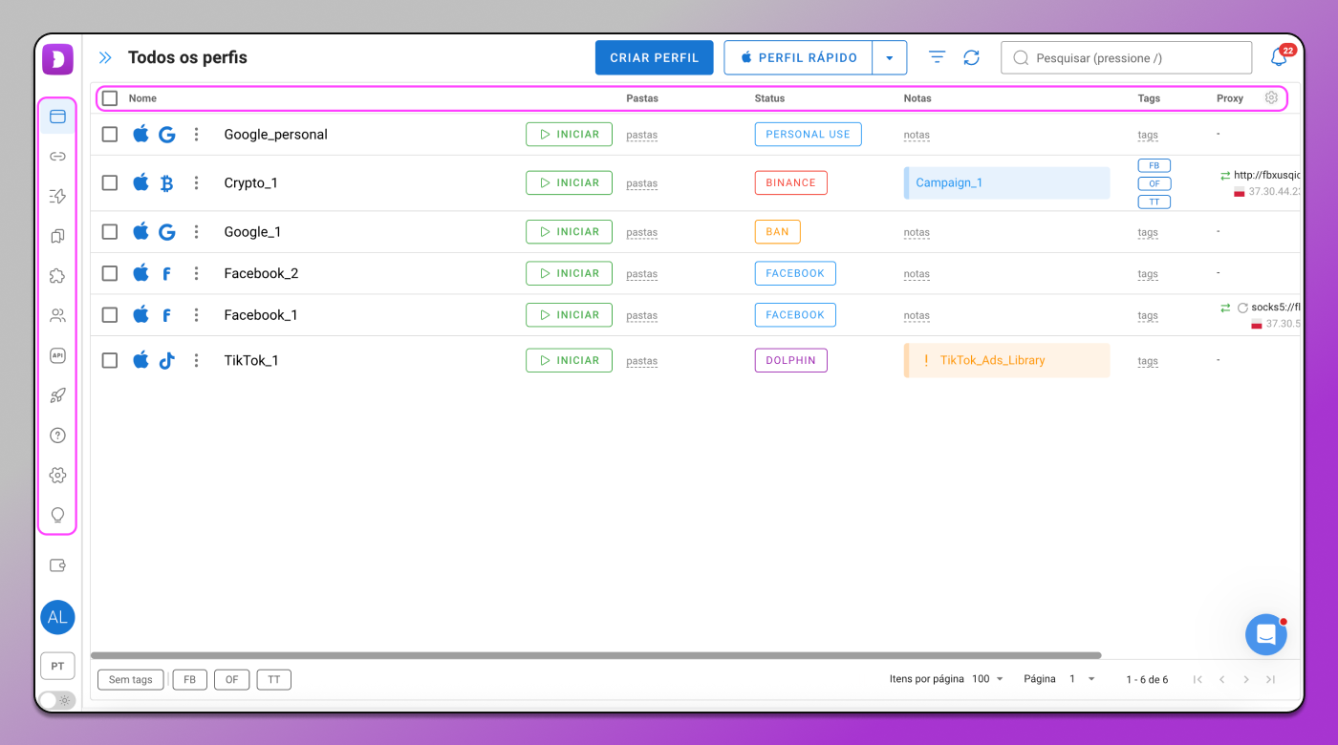This screenshot has height=745, width=1338.
Task: Open the PT language selector
Action: click(57, 666)
